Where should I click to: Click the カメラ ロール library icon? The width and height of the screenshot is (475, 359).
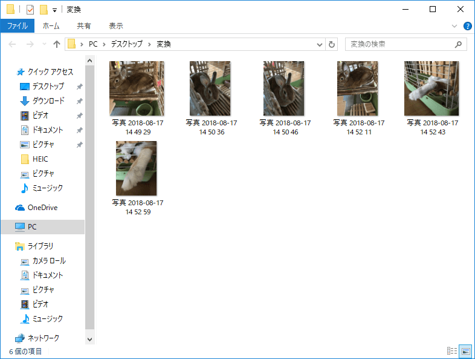25,262
